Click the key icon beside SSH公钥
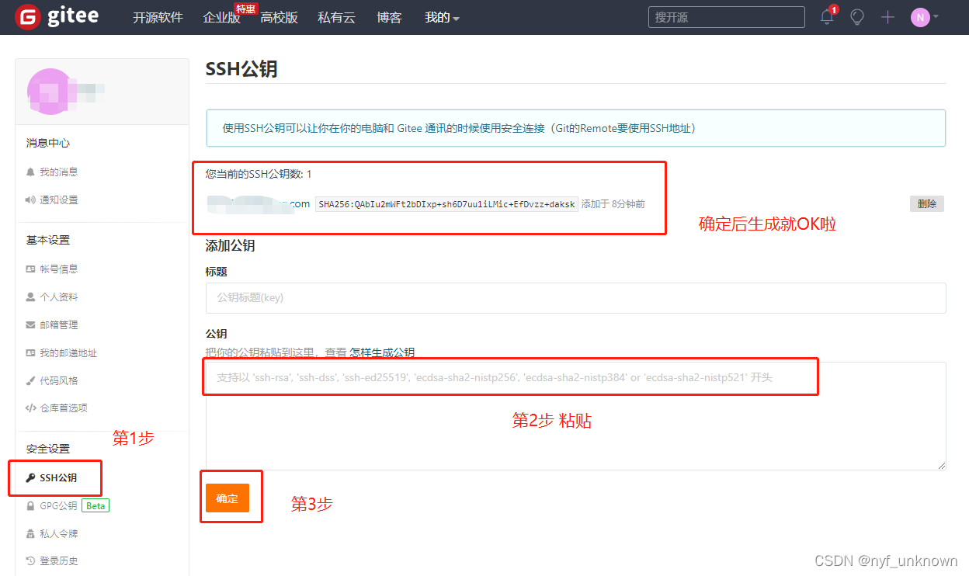 [x=30, y=477]
